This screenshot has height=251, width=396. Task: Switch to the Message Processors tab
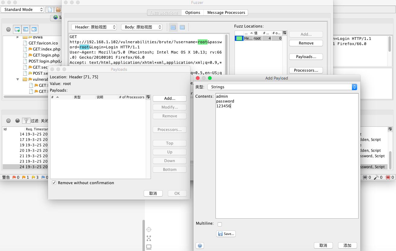(226, 12)
